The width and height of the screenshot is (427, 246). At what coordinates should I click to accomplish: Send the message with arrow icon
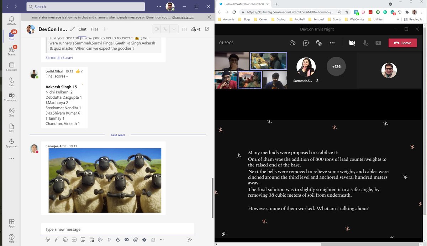(190, 240)
